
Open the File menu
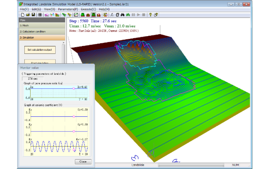[x=24, y=9]
